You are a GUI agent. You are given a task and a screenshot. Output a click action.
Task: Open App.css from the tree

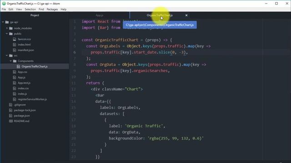coord(22,72)
